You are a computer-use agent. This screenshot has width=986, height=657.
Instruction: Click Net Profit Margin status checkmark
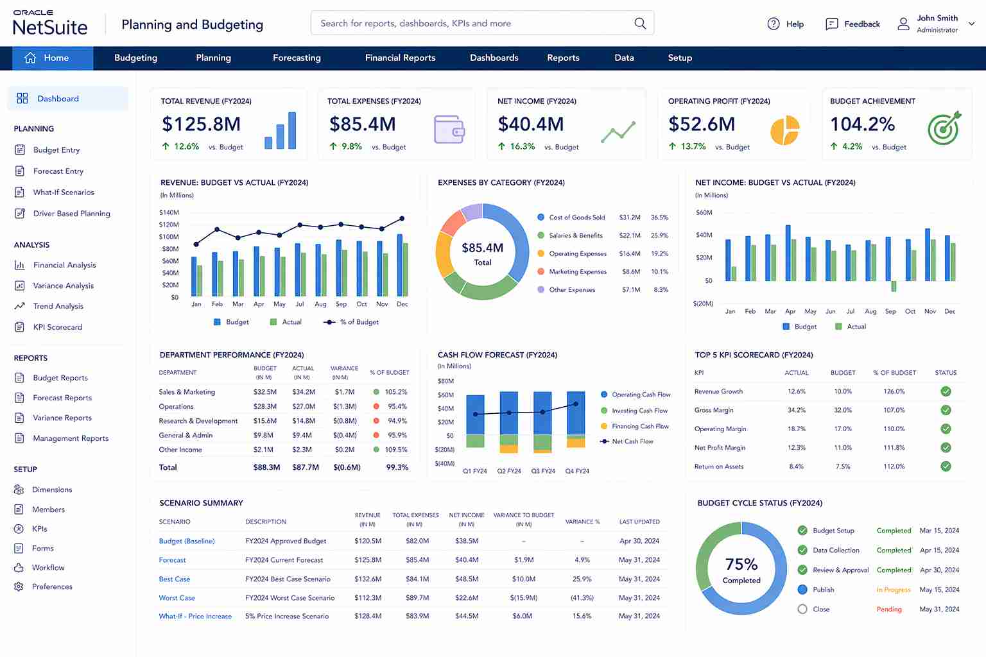[946, 447]
